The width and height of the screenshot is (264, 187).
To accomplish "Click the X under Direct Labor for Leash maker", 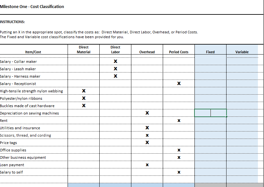I will (115, 69).
